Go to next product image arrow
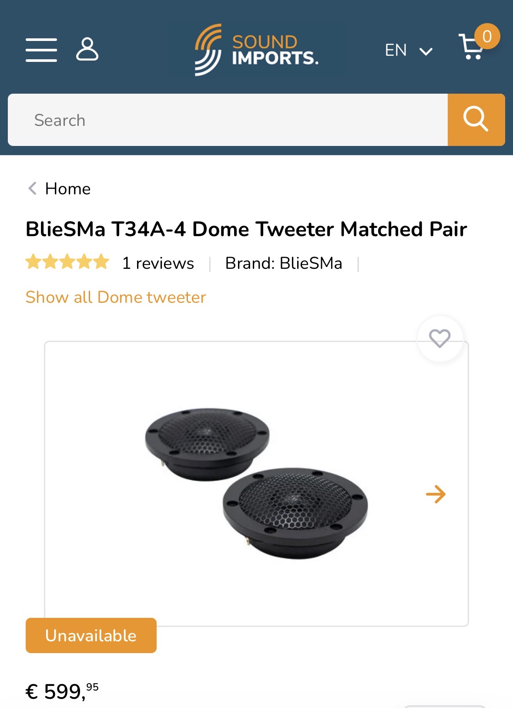 tap(436, 494)
